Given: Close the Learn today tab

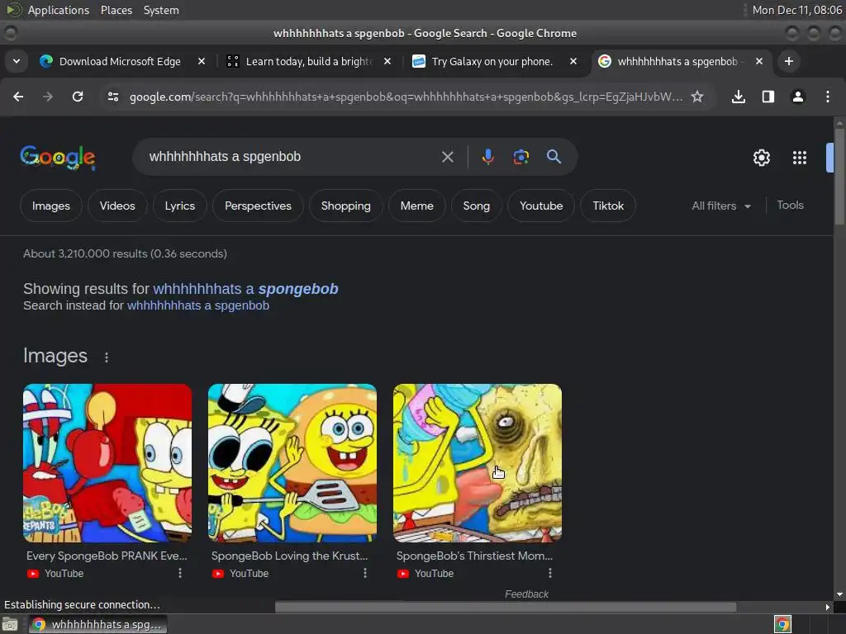Looking at the screenshot, I should click(387, 61).
